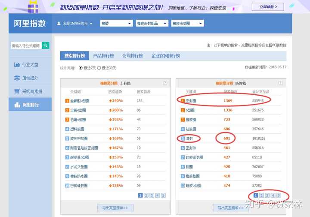Switch to 企业官网排行榜 tab
The image size is (310, 217).
[166, 56]
